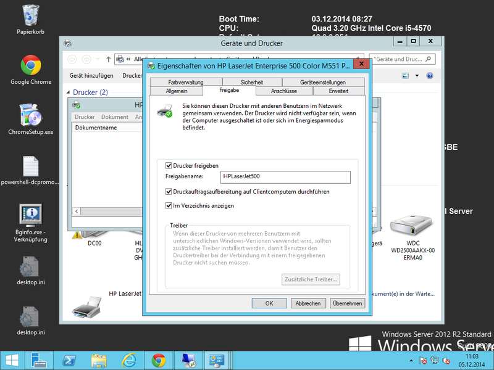The image size is (494, 370).
Task: Click the Windows Start button
Action: pos(12,361)
